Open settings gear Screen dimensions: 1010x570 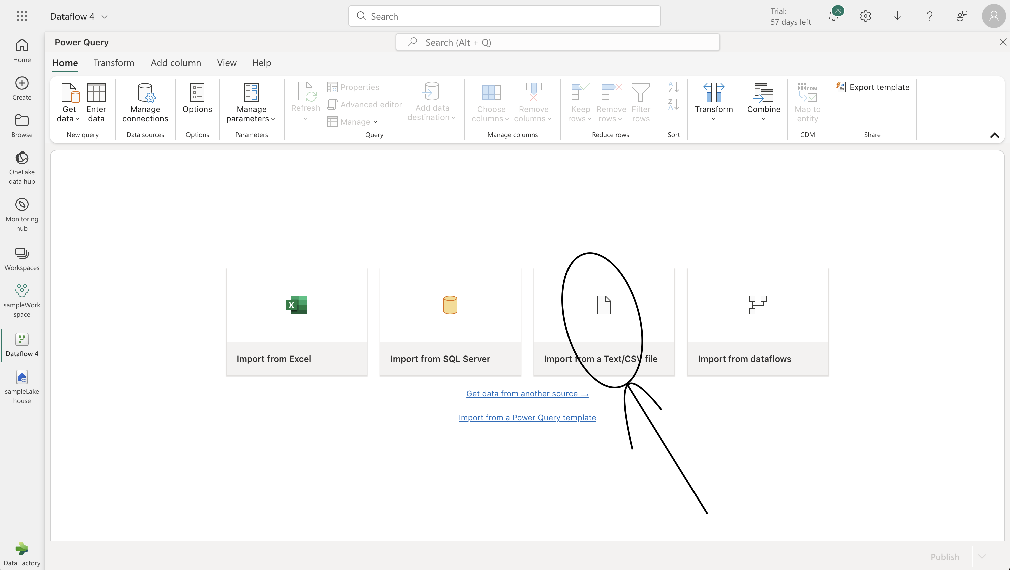point(866,16)
